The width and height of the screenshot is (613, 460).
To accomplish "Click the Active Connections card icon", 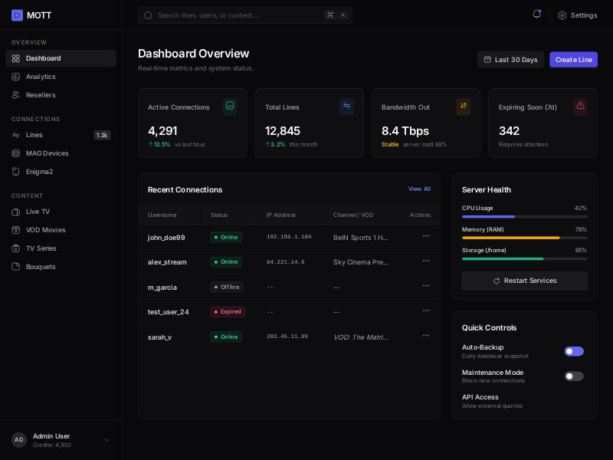I will (230, 107).
